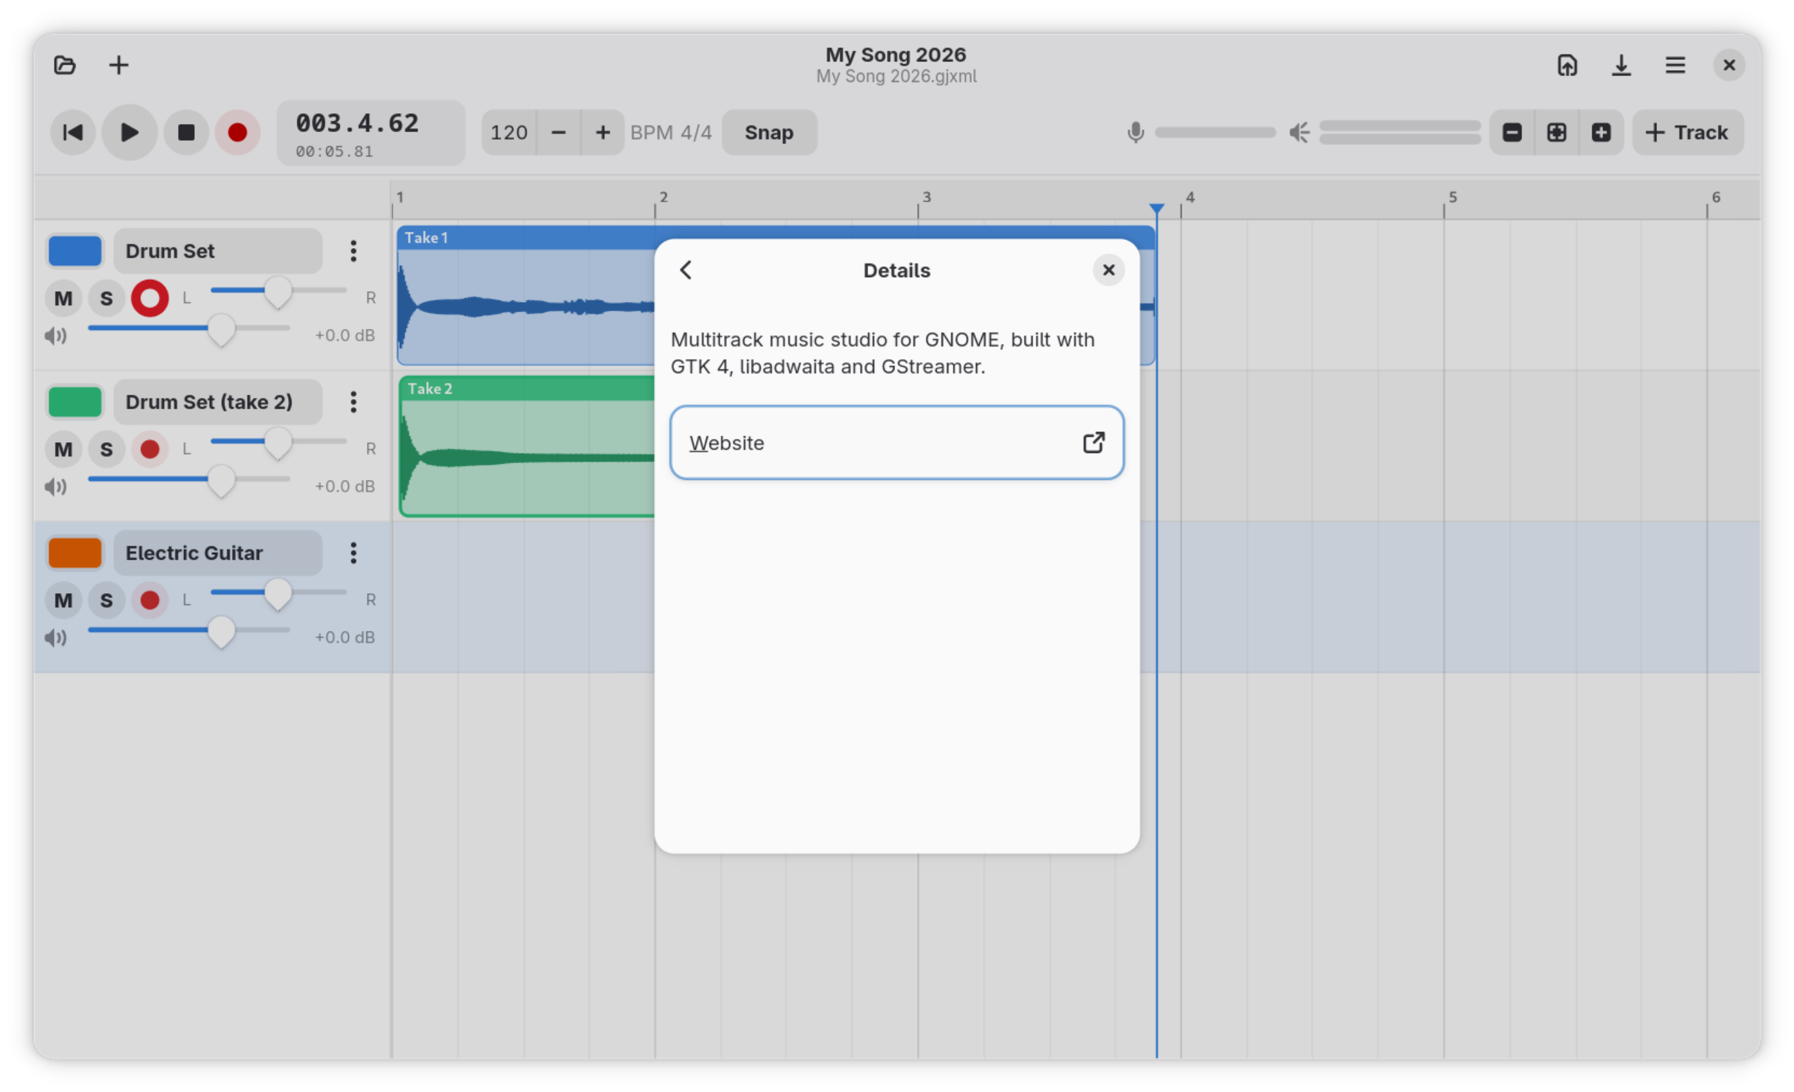The width and height of the screenshot is (1794, 1092).
Task: Solo the Drum Set track
Action: point(107,299)
